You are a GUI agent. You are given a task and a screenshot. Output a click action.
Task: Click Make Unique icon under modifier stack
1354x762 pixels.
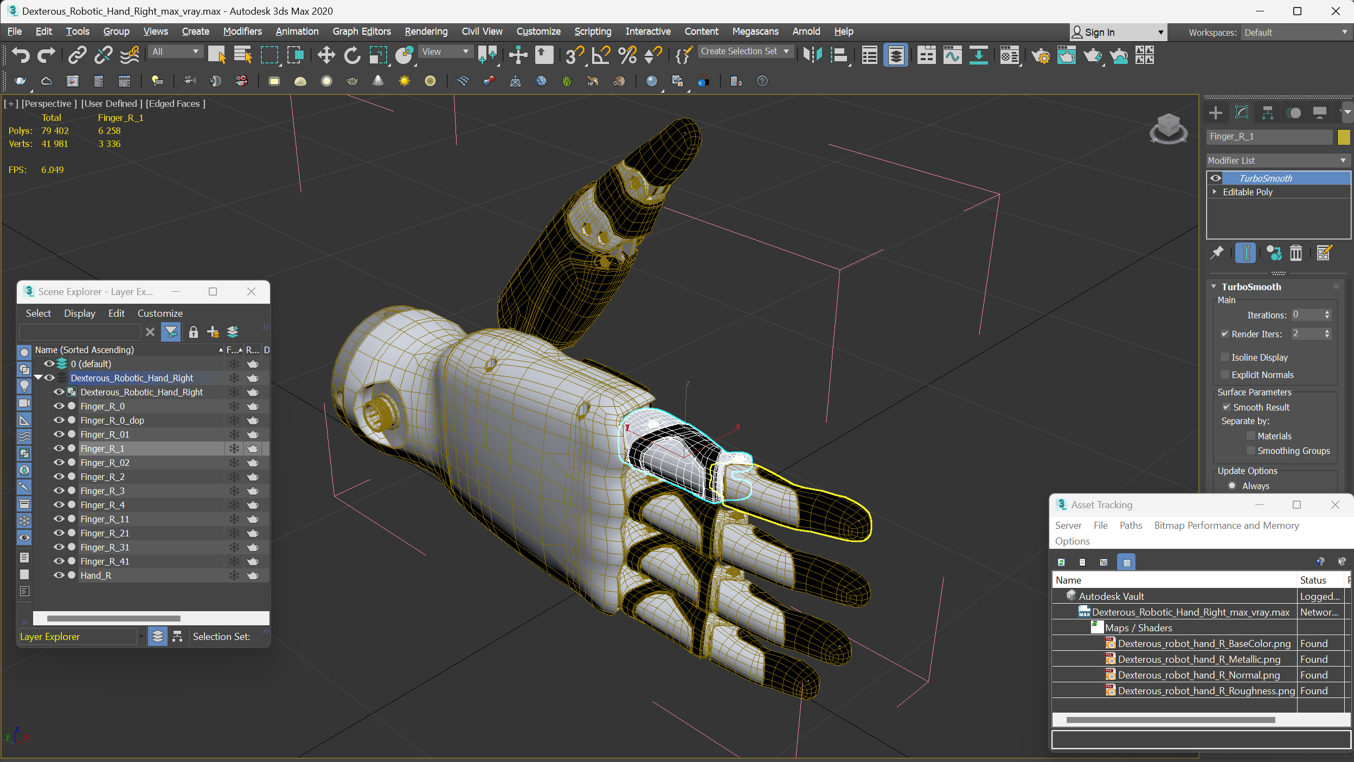tap(1274, 253)
